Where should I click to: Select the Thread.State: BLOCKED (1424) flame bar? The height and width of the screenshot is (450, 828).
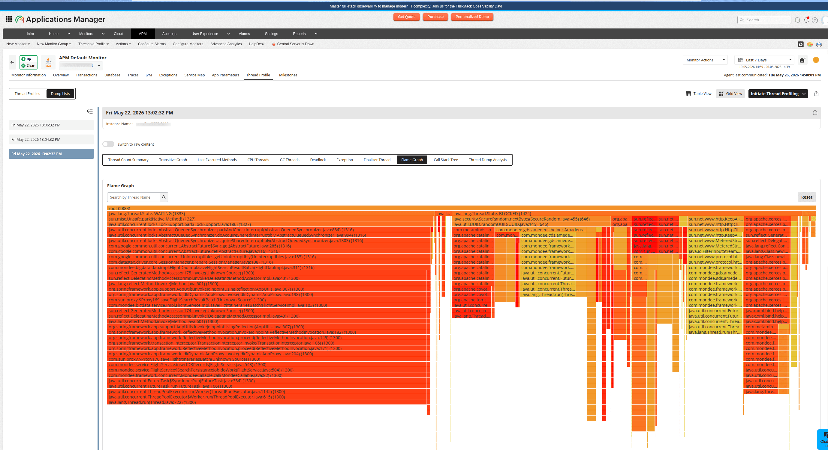[x=626, y=213]
